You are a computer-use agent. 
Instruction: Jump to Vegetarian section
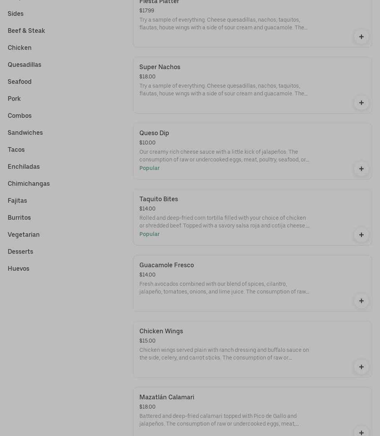tap(24, 235)
